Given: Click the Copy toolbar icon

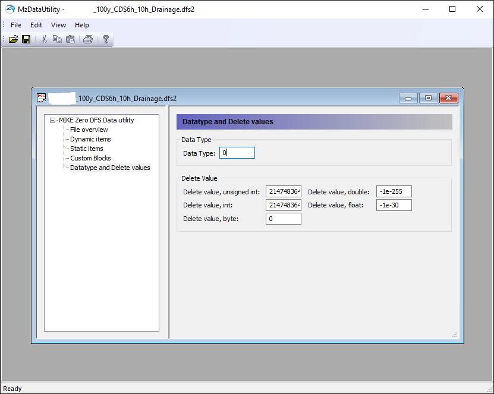Looking at the screenshot, I should [57, 39].
